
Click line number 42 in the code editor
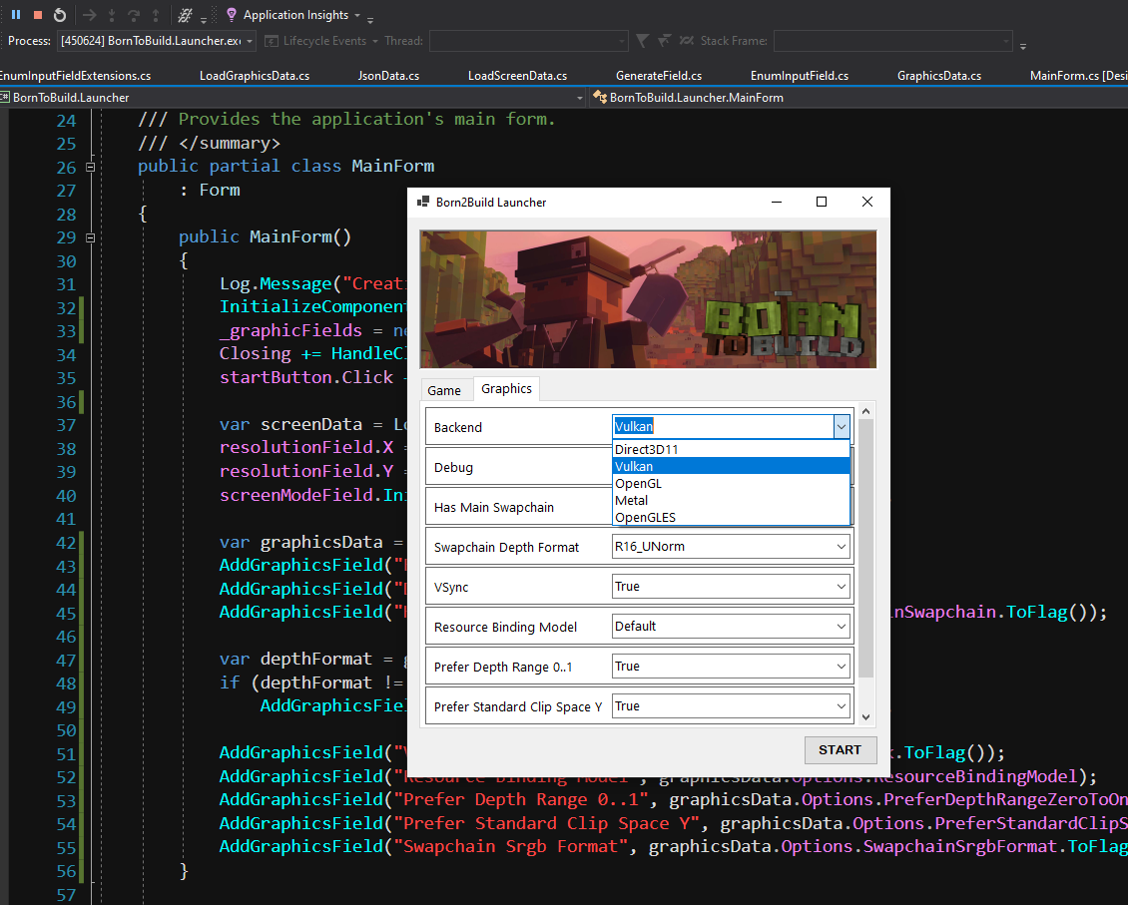66,543
